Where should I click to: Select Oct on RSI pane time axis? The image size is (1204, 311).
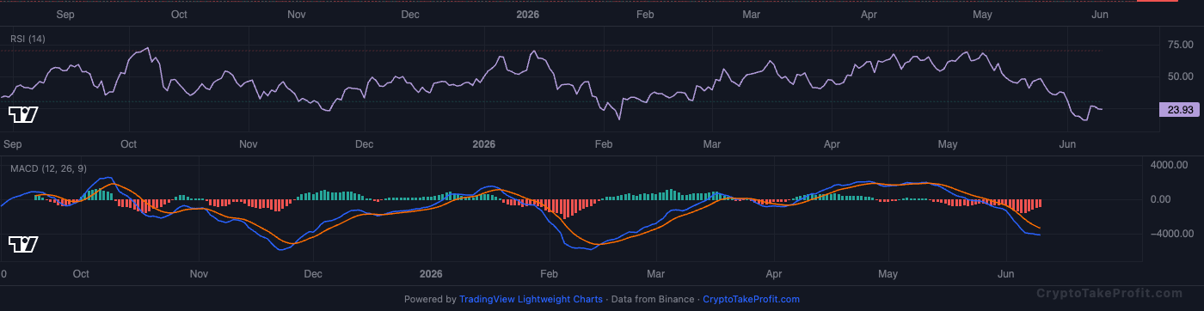click(x=129, y=144)
